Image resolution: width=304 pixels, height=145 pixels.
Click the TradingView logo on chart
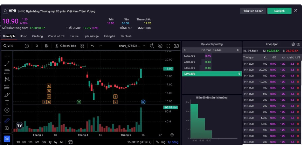point(19,126)
